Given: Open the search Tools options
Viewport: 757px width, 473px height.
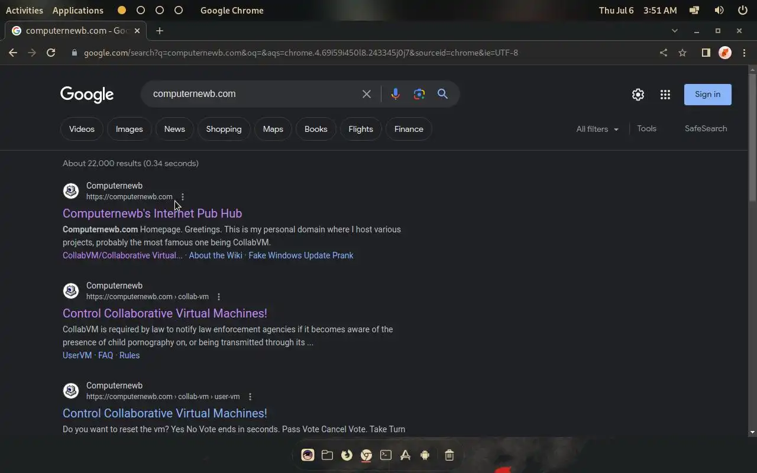Looking at the screenshot, I should [646, 128].
